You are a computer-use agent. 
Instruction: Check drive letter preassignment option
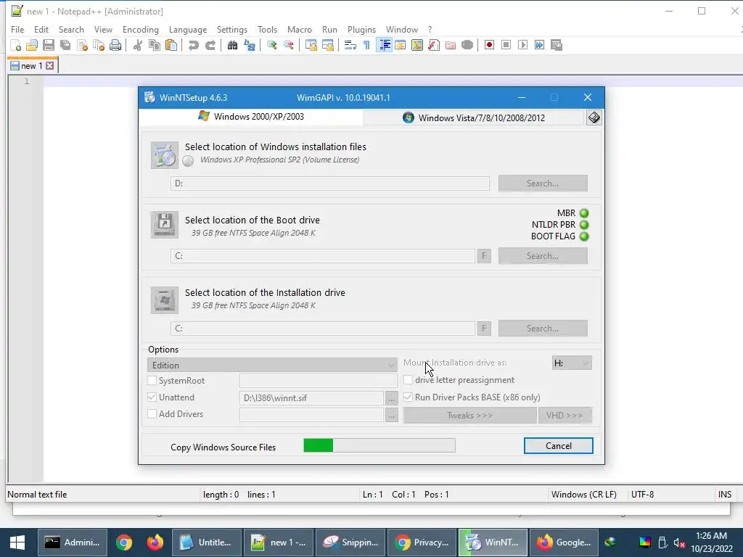(408, 380)
